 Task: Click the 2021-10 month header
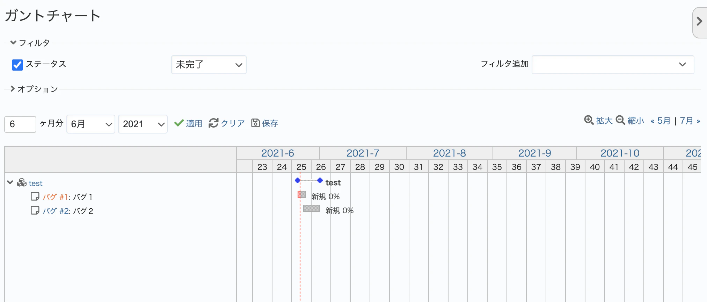620,153
